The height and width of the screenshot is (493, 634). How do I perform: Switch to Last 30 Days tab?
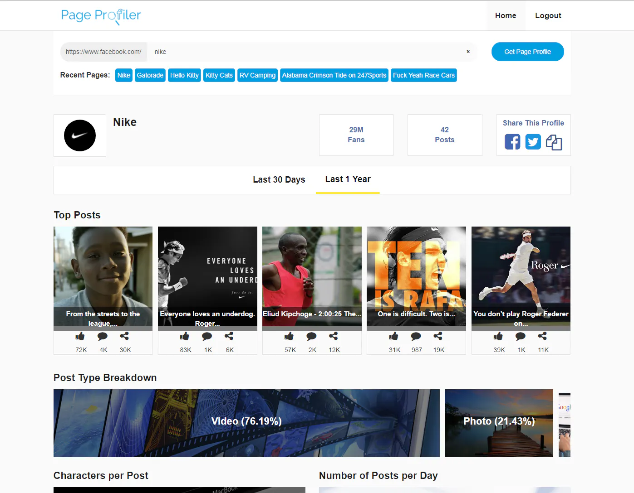coord(279,180)
